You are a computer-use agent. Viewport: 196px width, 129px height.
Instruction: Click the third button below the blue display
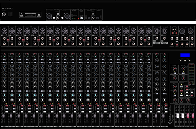190,61
